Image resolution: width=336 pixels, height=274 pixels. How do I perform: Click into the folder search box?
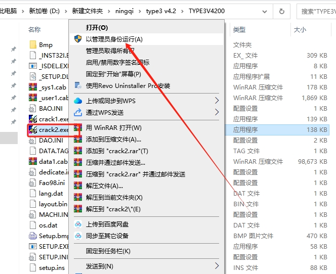[x=317, y=11]
